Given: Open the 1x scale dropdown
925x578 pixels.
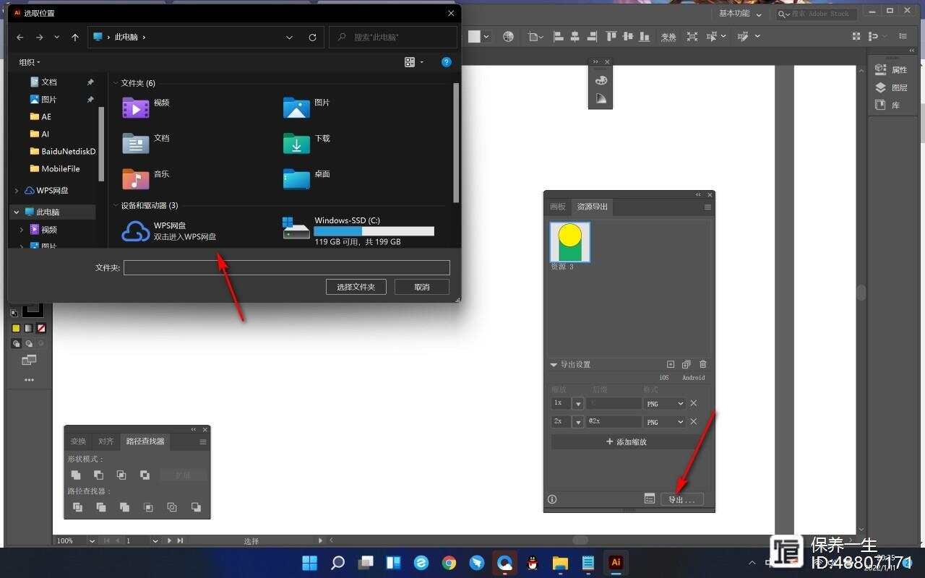Looking at the screenshot, I should click(x=578, y=403).
